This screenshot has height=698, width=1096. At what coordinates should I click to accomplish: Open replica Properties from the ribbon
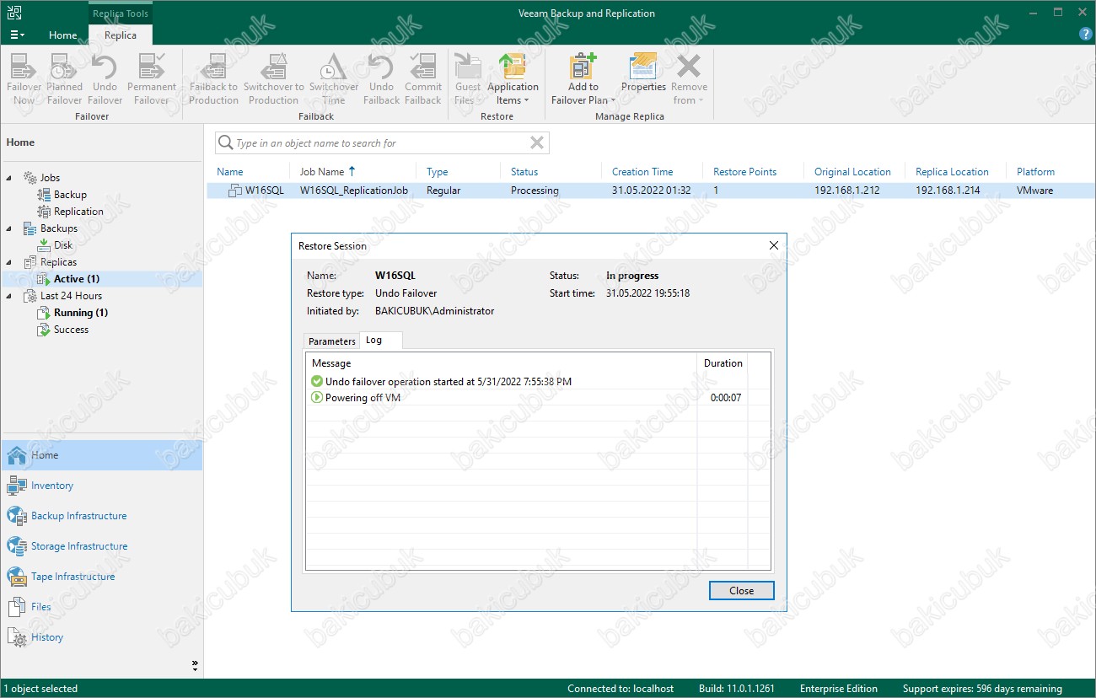click(x=643, y=72)
